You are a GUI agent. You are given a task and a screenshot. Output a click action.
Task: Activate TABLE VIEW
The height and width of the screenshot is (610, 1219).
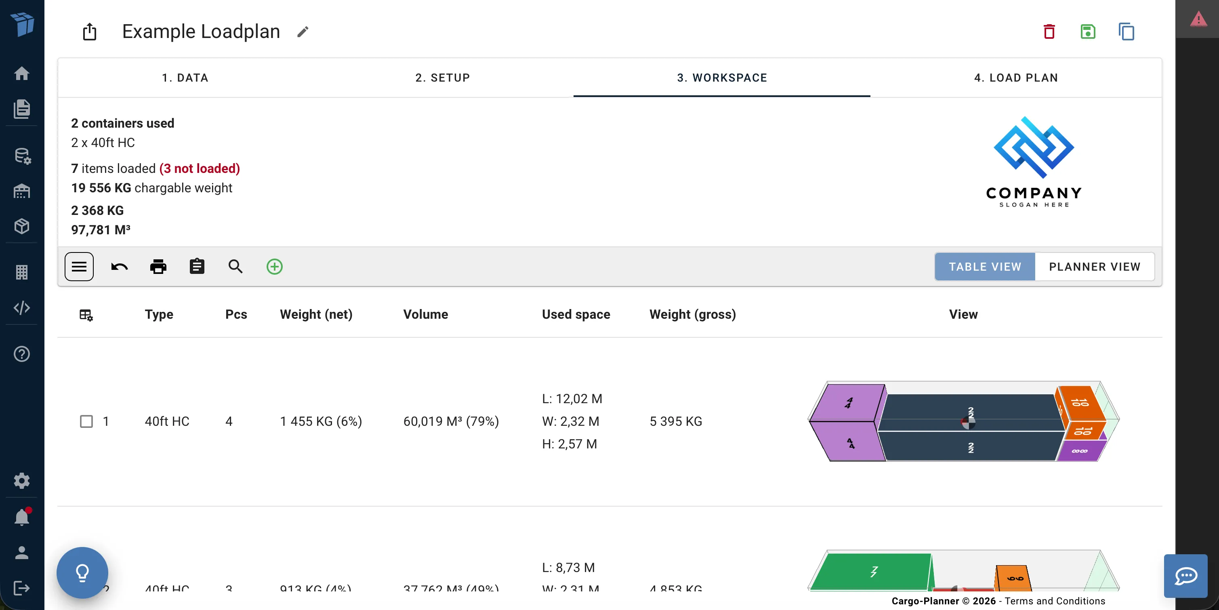click(985, 267)
